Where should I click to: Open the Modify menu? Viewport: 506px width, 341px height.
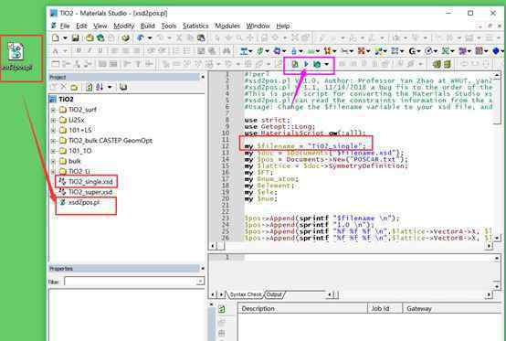pyautogui.click(x=124, y=26)
